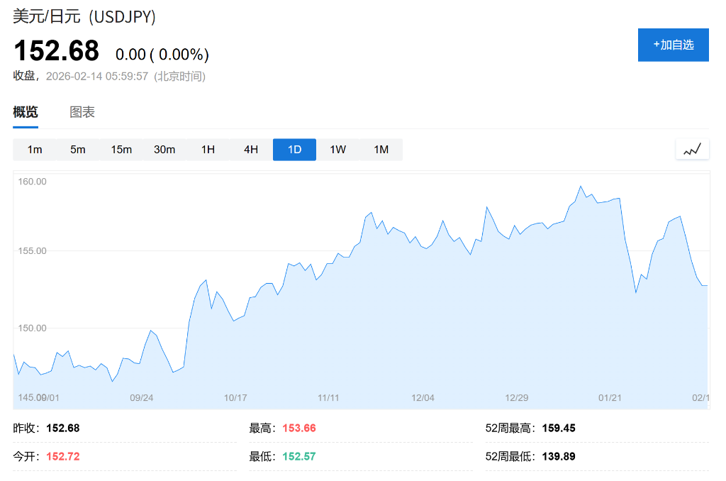Viewport: 726px width, 481px height.
Task: Click the active 1D timeframe button
Action: point(294,150)
